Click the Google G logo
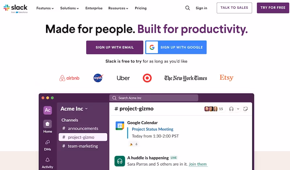The height and width of the screenshot is (170, 290). pos(152,47)
